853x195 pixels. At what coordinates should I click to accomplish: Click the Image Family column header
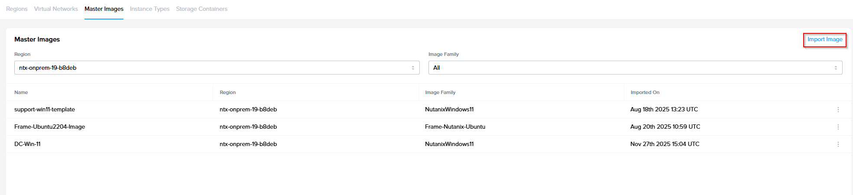pos(440,92)
